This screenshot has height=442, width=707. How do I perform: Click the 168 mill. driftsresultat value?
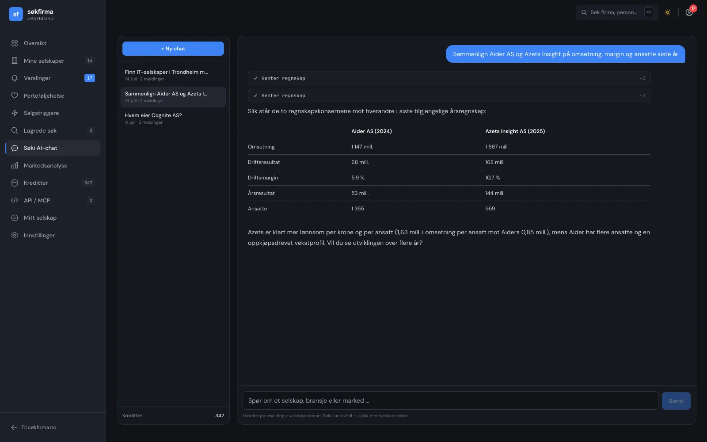(495, 162)
